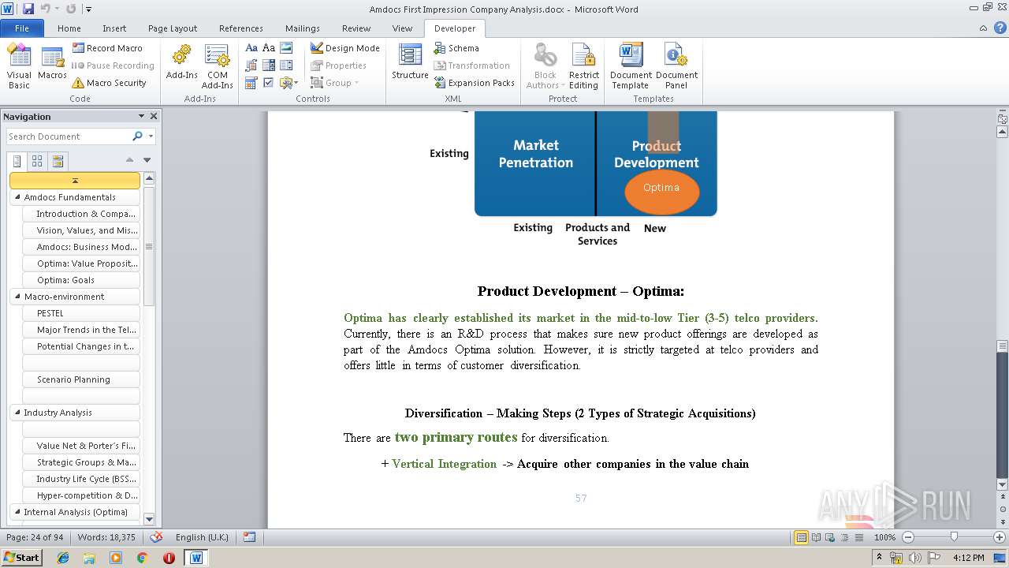Switch to Page Layout tab

[x=173, y=28]
